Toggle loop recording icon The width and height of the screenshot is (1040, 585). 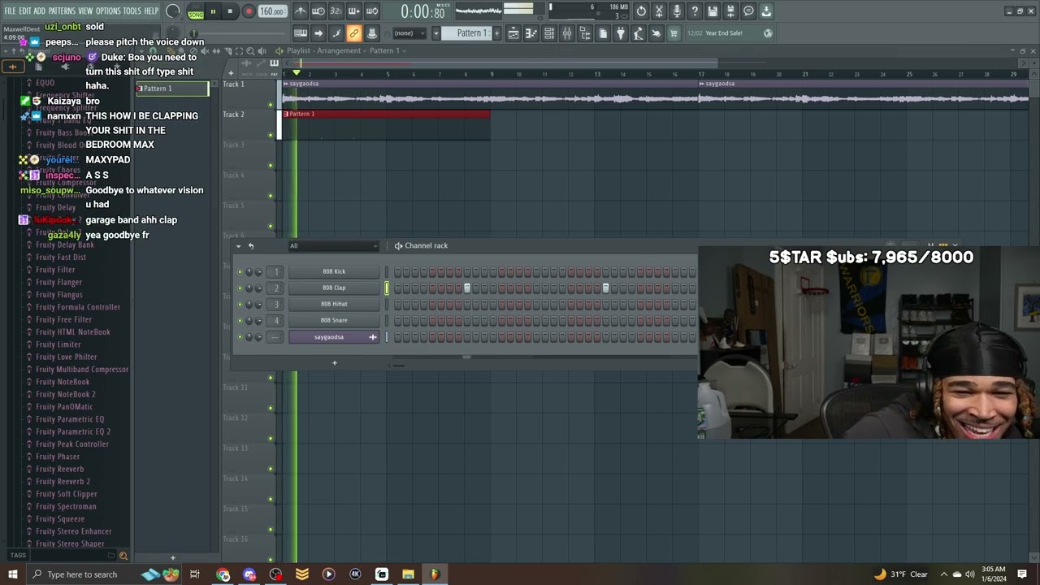pos(372,11)
